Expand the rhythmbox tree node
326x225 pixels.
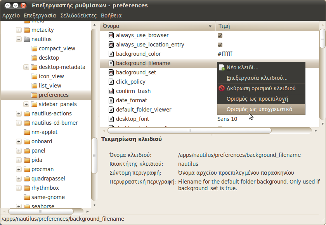(19, 188)
